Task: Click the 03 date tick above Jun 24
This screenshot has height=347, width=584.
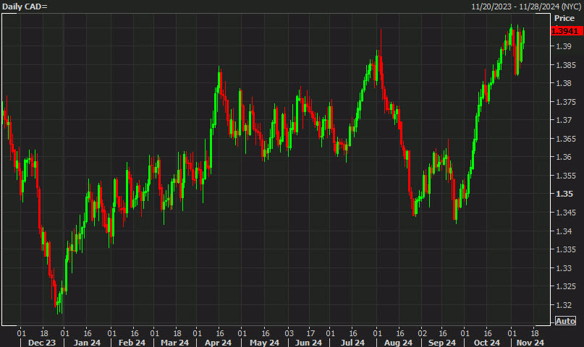Action: [289, 333]
